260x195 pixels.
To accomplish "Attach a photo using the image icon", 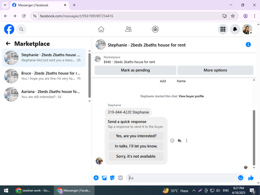I will (104, 178).
